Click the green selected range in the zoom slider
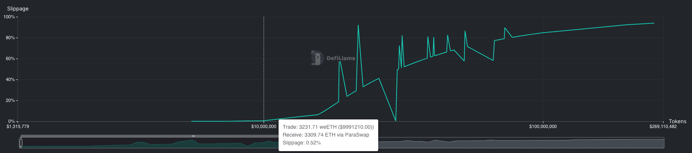 (150, 145)
